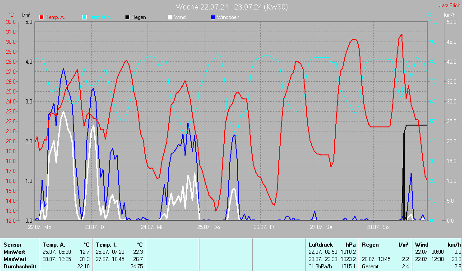Click the Jarz Erich label
Screen dimensions: 462x271
(449, 6)
